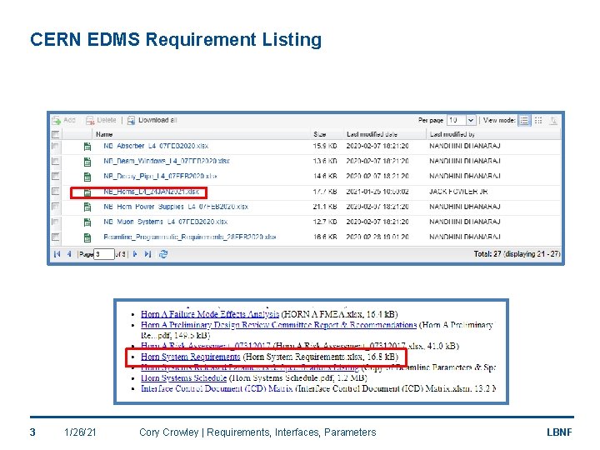Image resolution: width=600 pixels, height=450 pixels.
Task: Sort by the Name column header
Action: coord(104,134)
